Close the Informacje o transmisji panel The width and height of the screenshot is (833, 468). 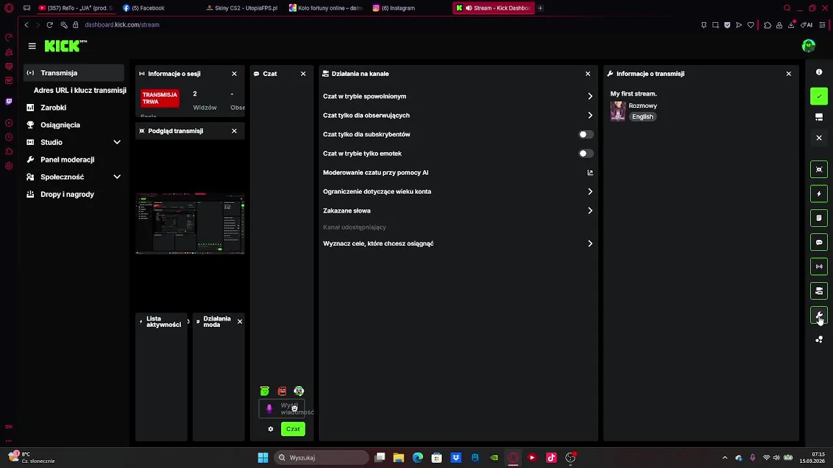click(x=789, y=73)
